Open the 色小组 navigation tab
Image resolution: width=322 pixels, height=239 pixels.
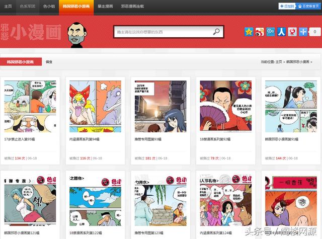(x=49, y=6)
